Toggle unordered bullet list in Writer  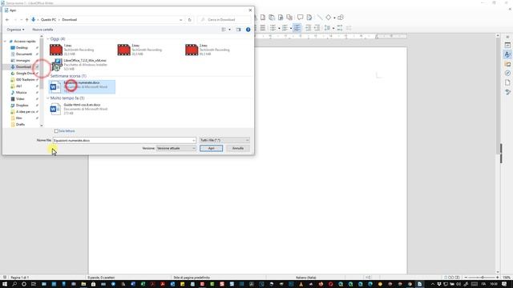(x=273, y=28)
